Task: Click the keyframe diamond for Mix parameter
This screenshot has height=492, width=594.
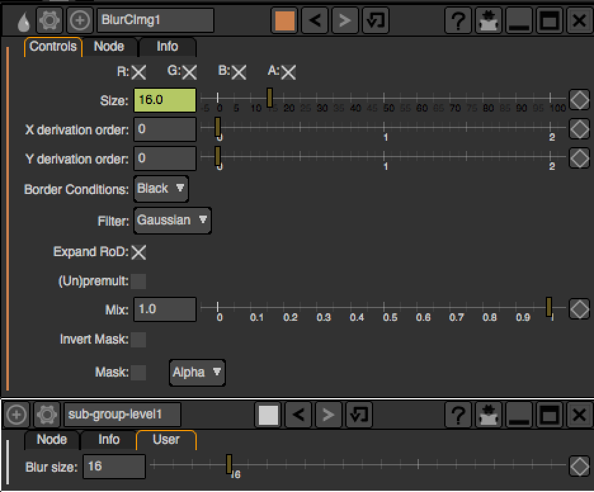Action: click(579, 309)
